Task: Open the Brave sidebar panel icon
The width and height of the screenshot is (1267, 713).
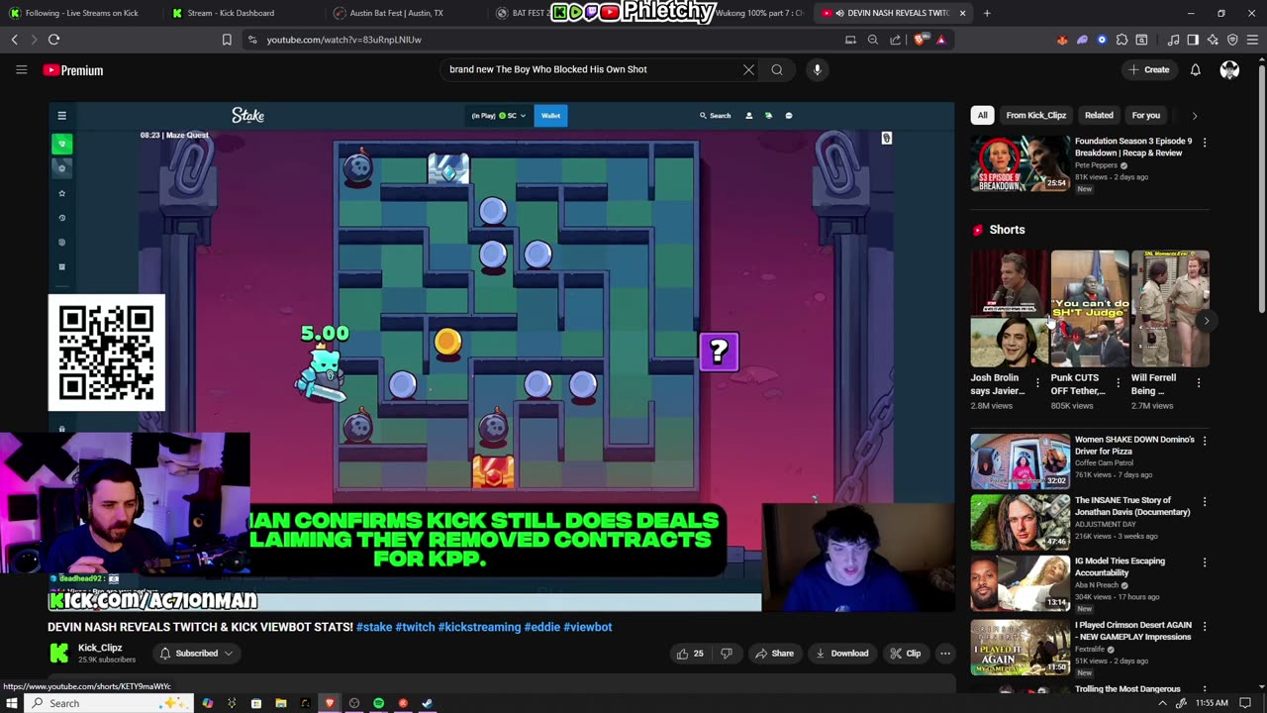Action: coord(1193,40)
